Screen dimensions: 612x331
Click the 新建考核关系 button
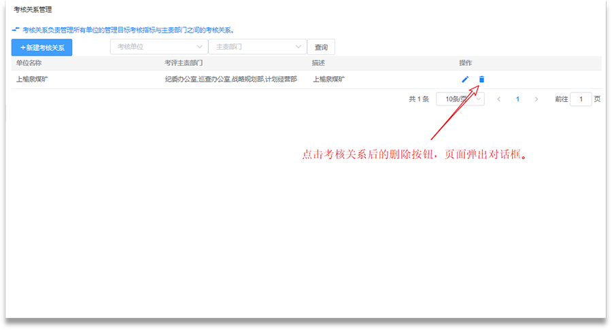41,48
